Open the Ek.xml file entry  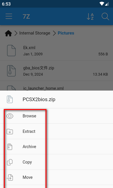click(56, 51)
